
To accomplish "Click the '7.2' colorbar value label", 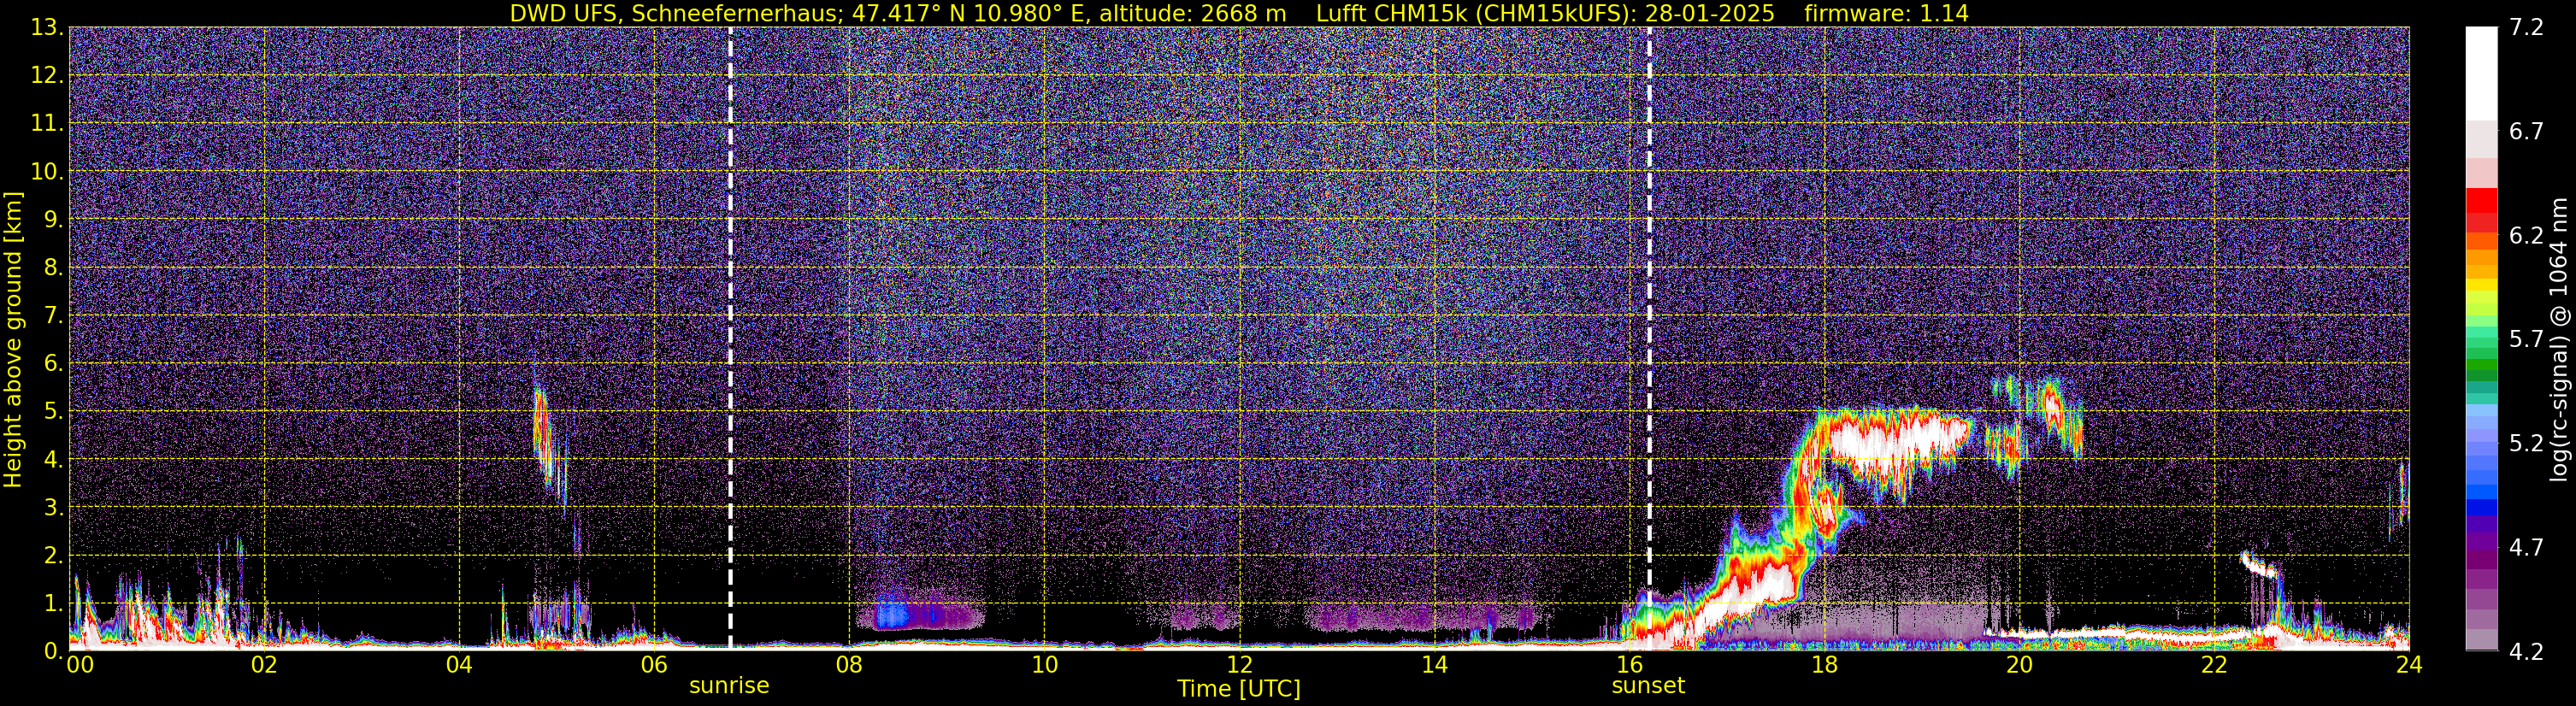I will pyautogui.click(x=2526, y=28).
